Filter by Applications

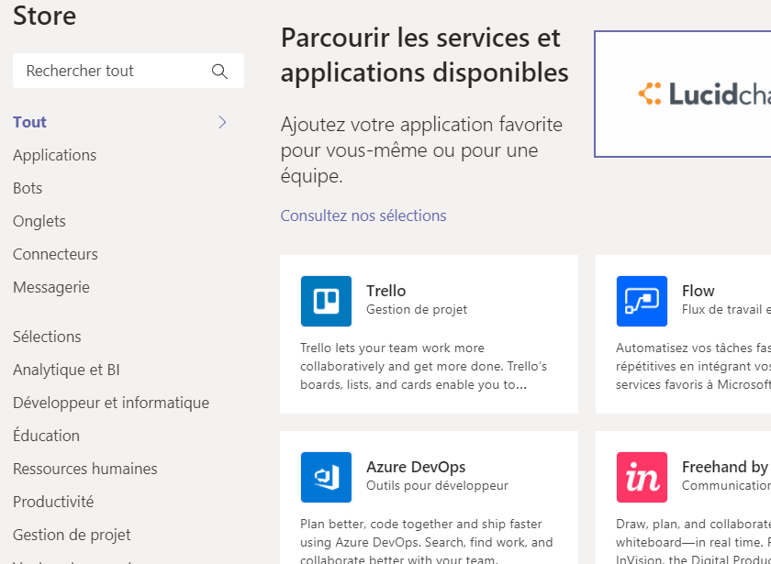click(54, 155)
